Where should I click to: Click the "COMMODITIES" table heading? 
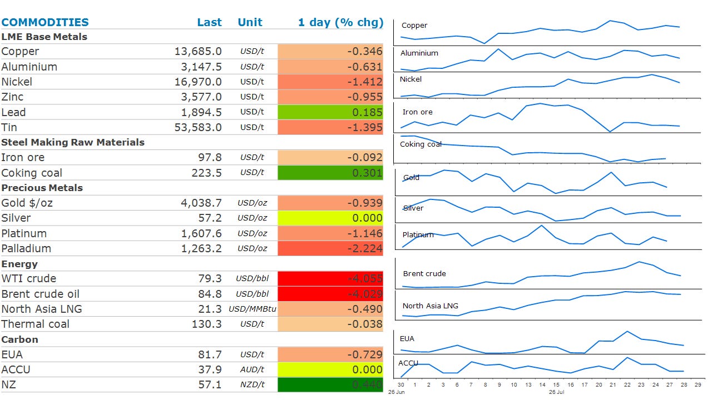45,22
